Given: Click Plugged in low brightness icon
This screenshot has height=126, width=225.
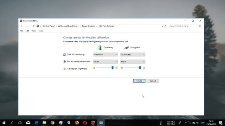Looking at the screenshot, I should [122, 68].
